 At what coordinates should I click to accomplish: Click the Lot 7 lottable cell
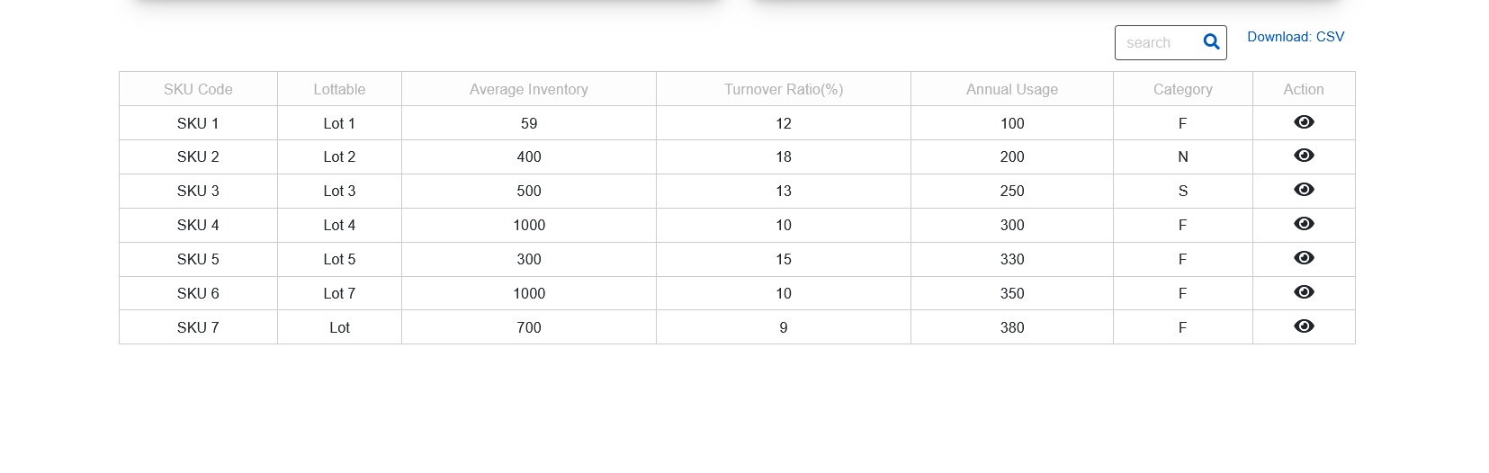pyautogui.click(x=339, y=293)
